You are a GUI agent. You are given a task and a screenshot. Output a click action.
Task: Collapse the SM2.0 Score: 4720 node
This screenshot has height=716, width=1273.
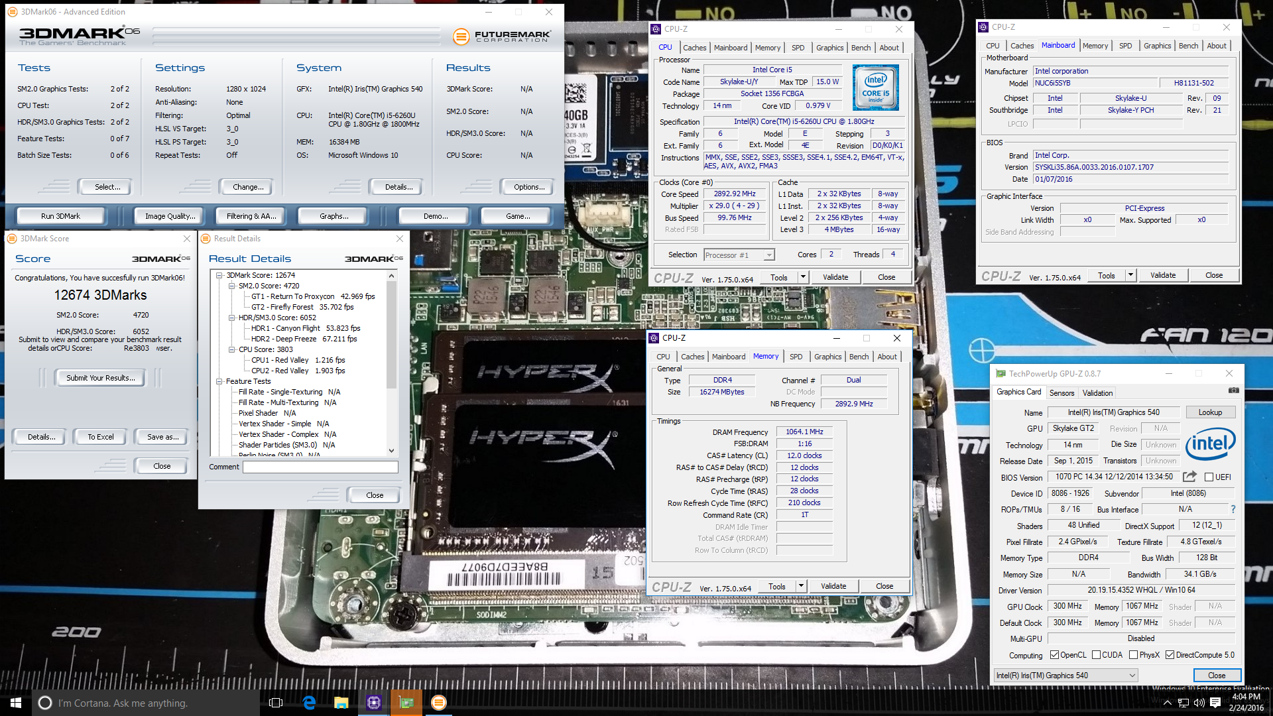click(x=232, y=286)
